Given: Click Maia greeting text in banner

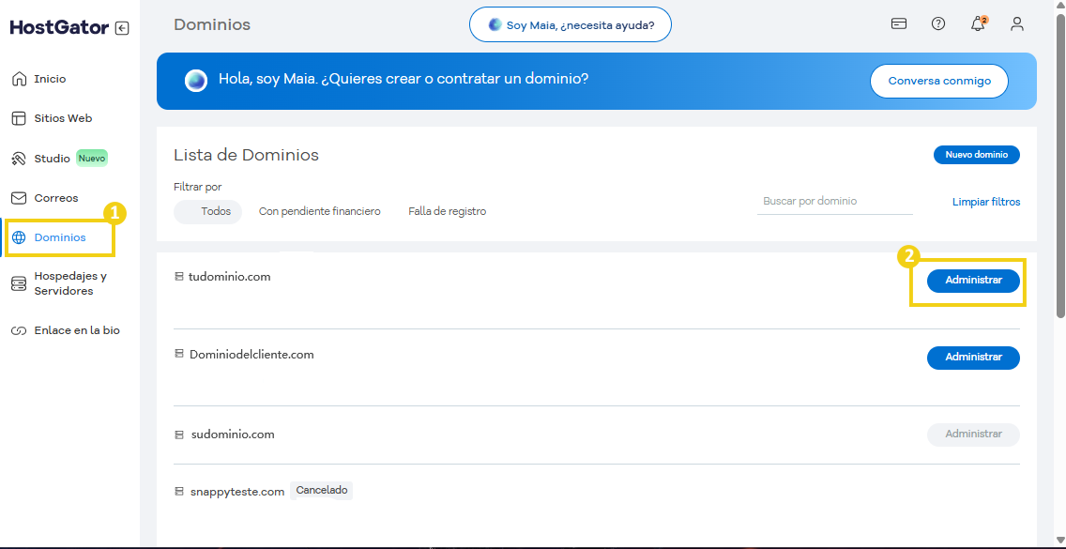Looking at the screenshot, I should coord(404,79).
